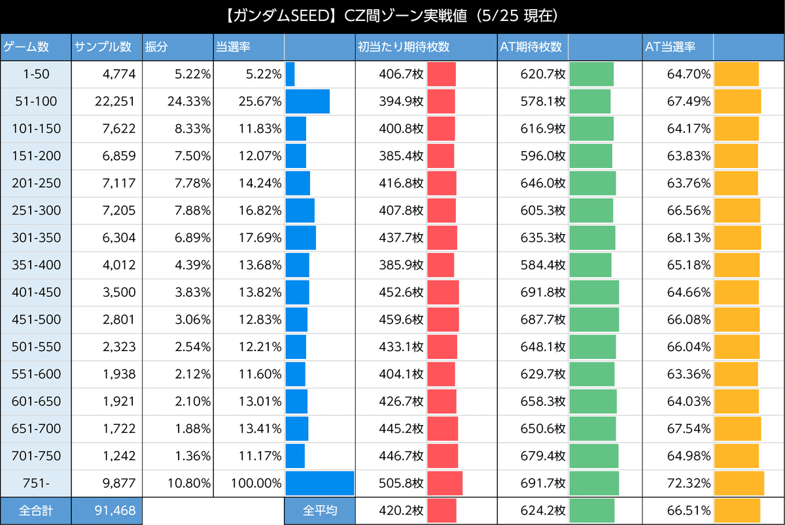Select the green bar beside 691.8枚
Image resolution: width=785 pixels, height=525 pixels.
pyautogui.click(x=594, y=292)
